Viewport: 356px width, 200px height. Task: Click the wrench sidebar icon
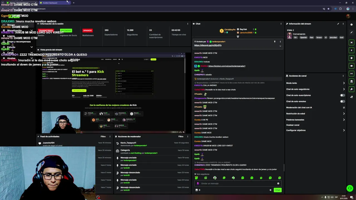[x=352, y=89]
